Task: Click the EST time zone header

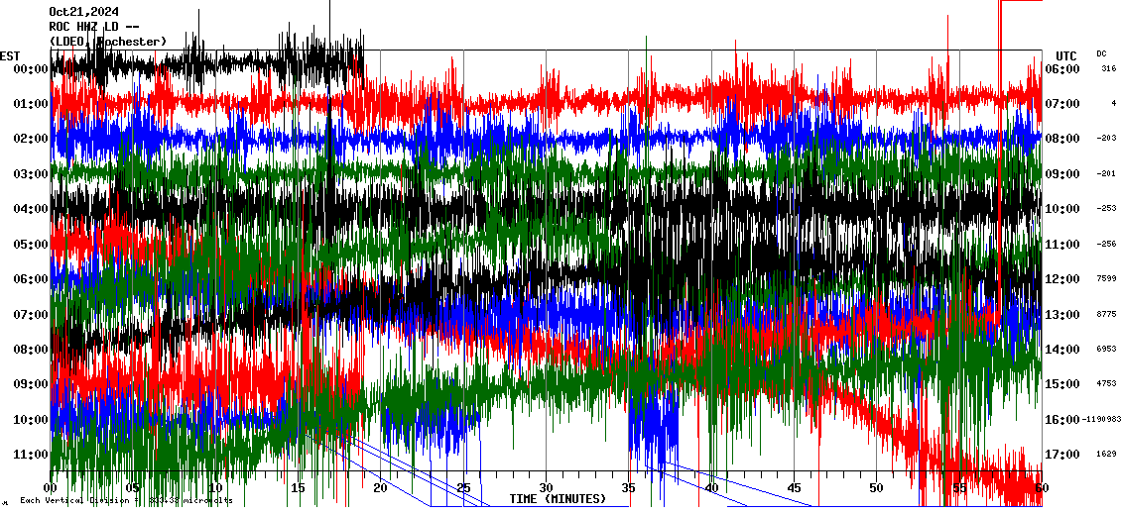Action: pos(10,55)
